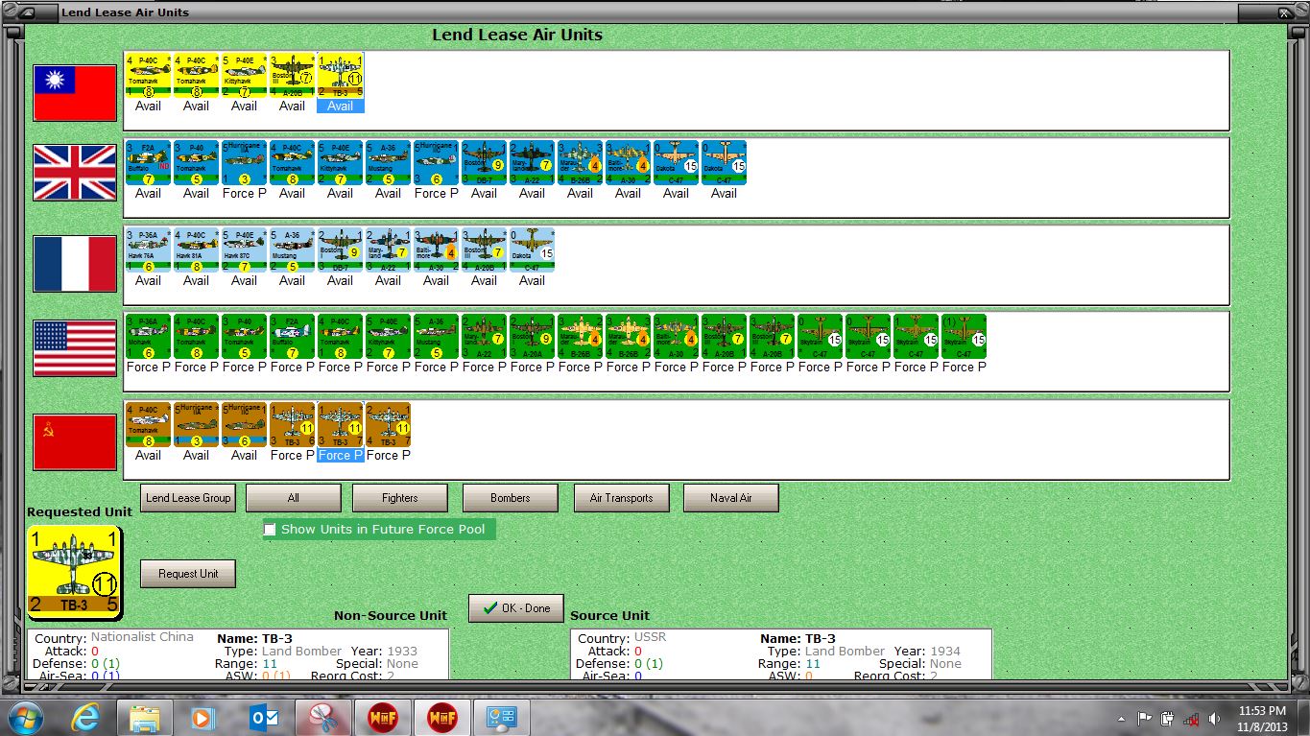Filter the list to Fighters
The width and height of the screenshot is (1310, 736).
click(x=400, y=498)
